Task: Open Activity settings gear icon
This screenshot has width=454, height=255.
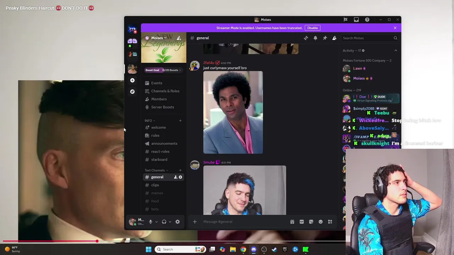Action: click(x=363, y=51)
